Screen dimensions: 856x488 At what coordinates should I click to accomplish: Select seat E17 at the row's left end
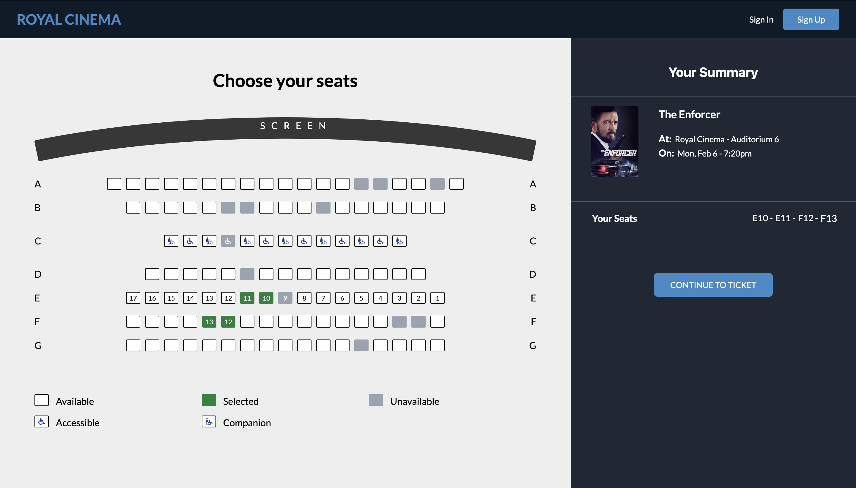[x=133, y=298]
